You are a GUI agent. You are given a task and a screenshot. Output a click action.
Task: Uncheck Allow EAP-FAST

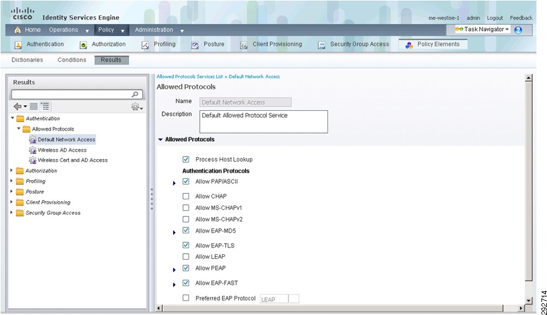pyautogui.click(x=186, y=283)
